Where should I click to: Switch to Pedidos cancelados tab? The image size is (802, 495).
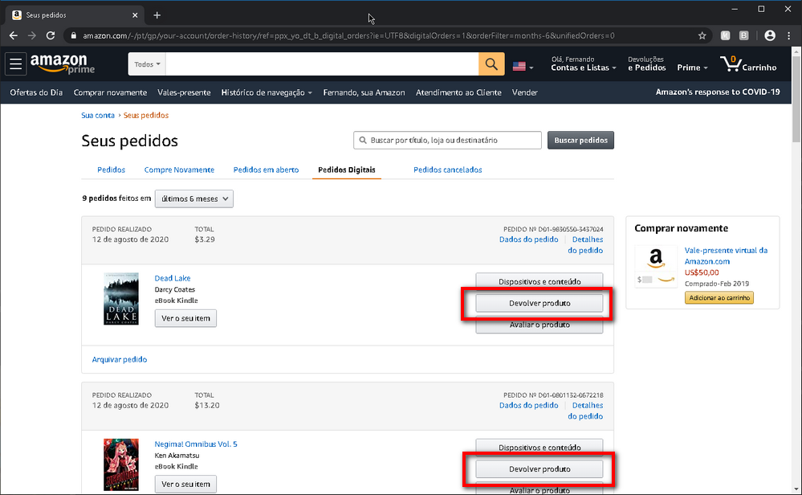(x=447, y=170)
